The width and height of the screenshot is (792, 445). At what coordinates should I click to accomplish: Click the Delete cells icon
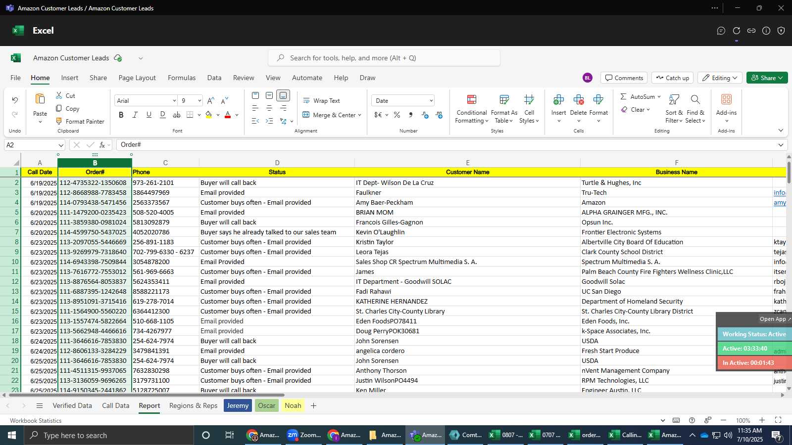(578, 100)
